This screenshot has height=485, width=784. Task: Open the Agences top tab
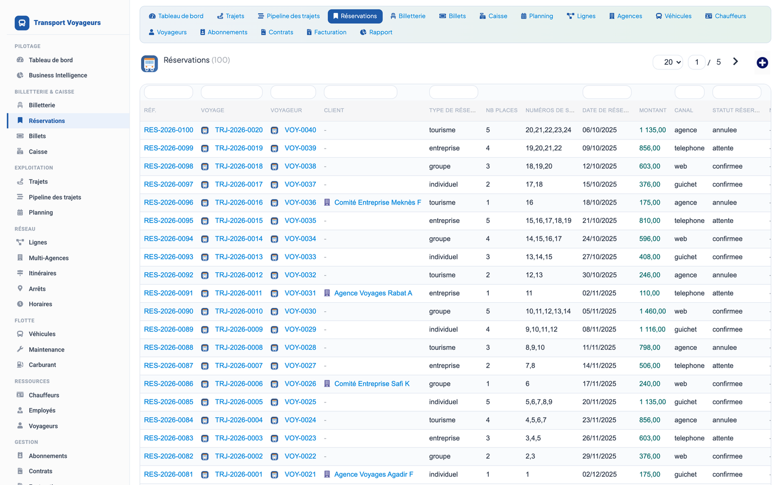pyautogui.click(x=625, y=16)
